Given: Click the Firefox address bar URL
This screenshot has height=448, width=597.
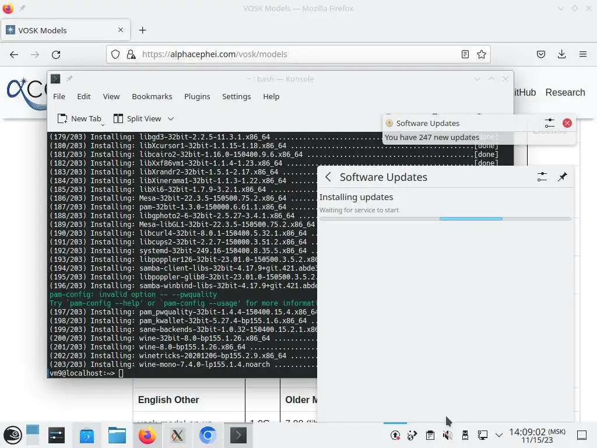Looking at the screenshot, I should pyautogui.click(x=215, y=54).
